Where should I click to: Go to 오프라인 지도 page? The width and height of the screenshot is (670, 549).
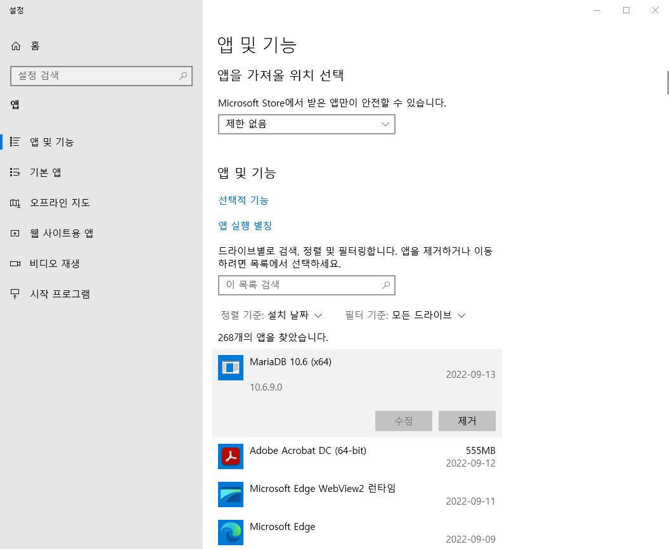(101, 203)
